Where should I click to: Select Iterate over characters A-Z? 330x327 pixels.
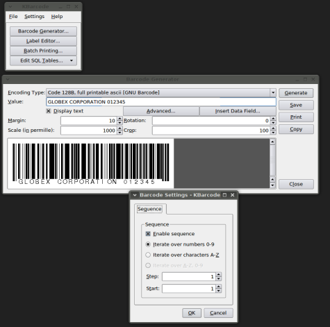click(x=148, y=255)
